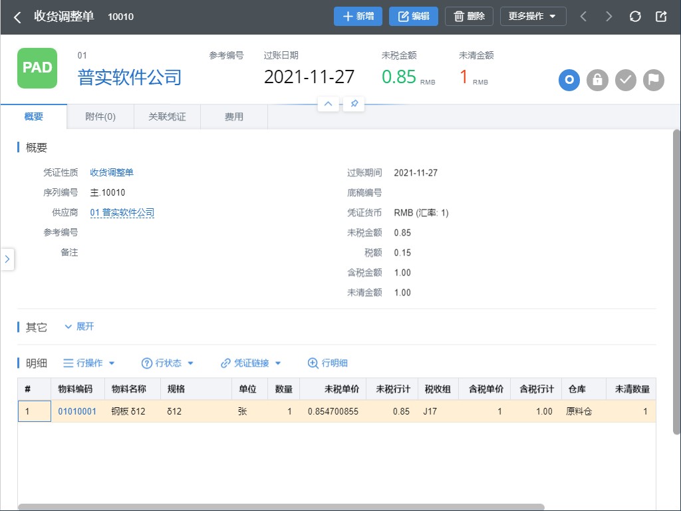This screenshot has width=681, height=511.
Task: Click the 规格 column header
Action: point(196,389)
